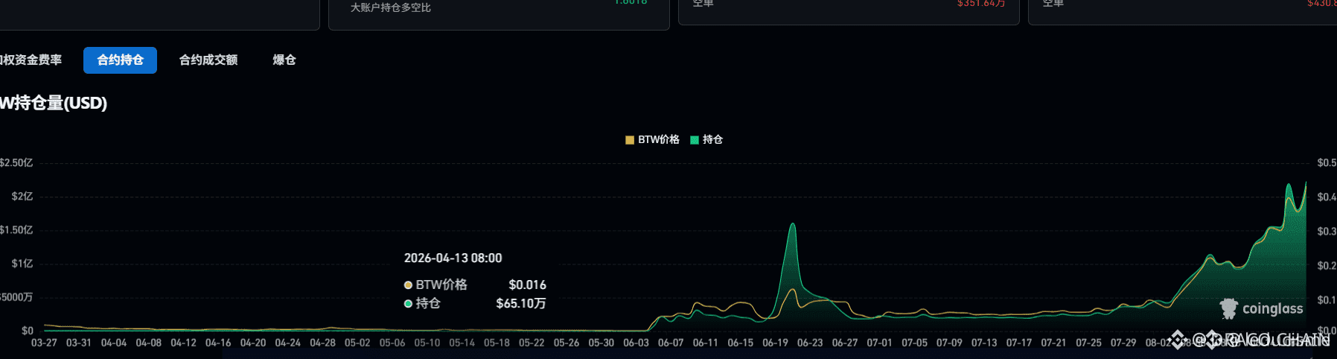Screen dimensions: 1337x359
Task: Click the yellow BTW价格 legend swatch
Action: (x=630, y=140)
